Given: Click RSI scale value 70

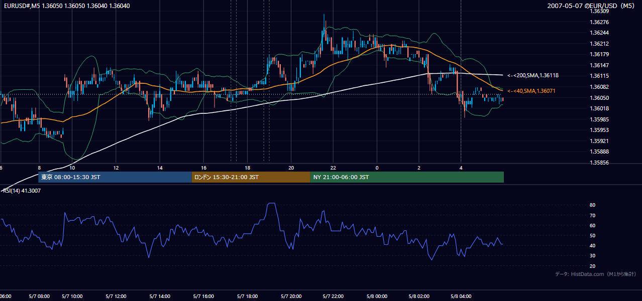Looking at the screenshot, I should click(593, 215).
